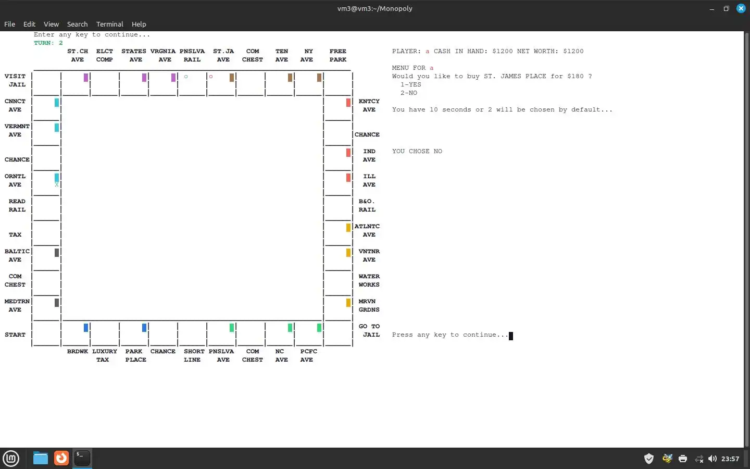Click green player token on PNSLVA RAIL
This screenshot has height=469, width=750.
pyautogui.click(x=186, y=77)
